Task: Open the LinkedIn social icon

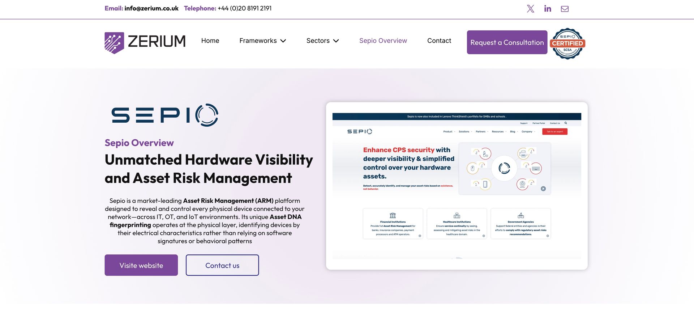Action: (548, 9)
